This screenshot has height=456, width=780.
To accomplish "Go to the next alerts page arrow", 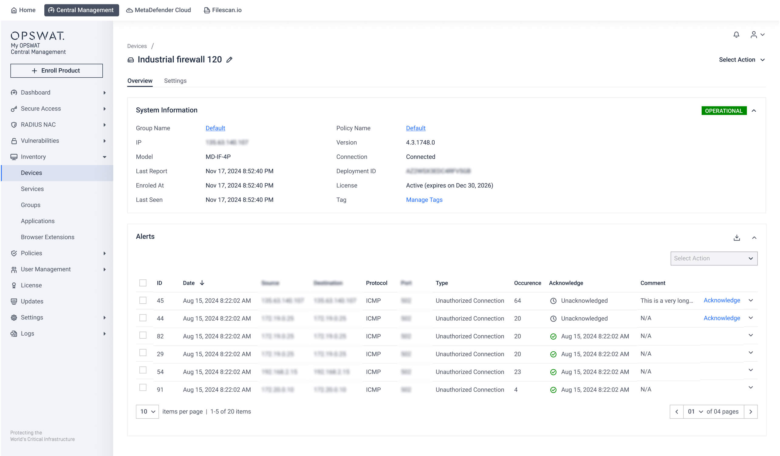I will tap(750, 411).
